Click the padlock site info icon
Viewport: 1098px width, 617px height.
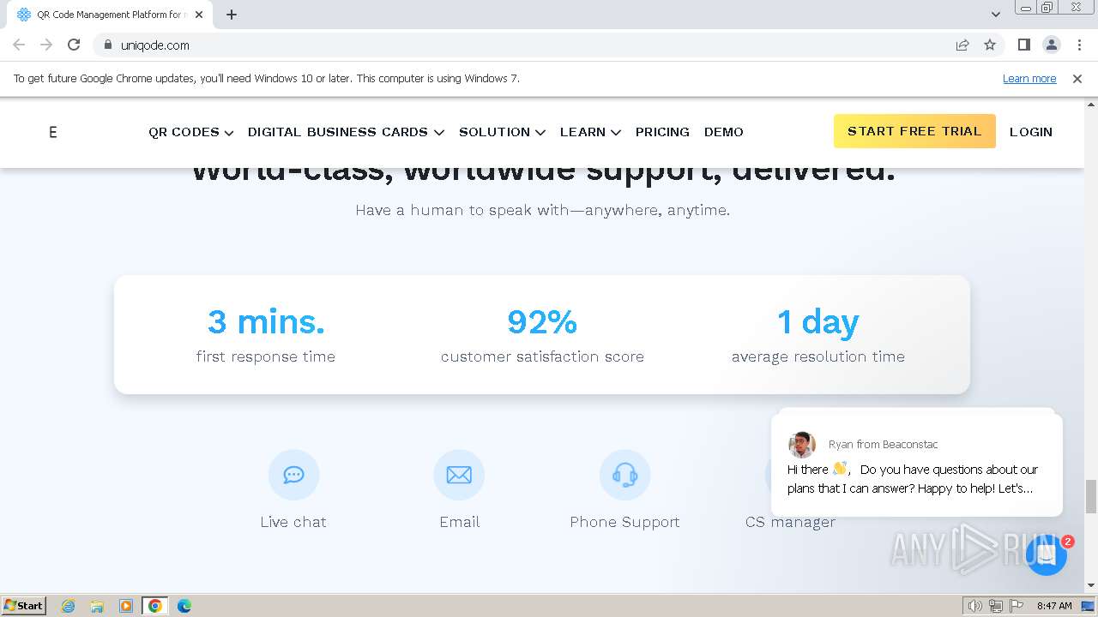click(x=107, y=45)
